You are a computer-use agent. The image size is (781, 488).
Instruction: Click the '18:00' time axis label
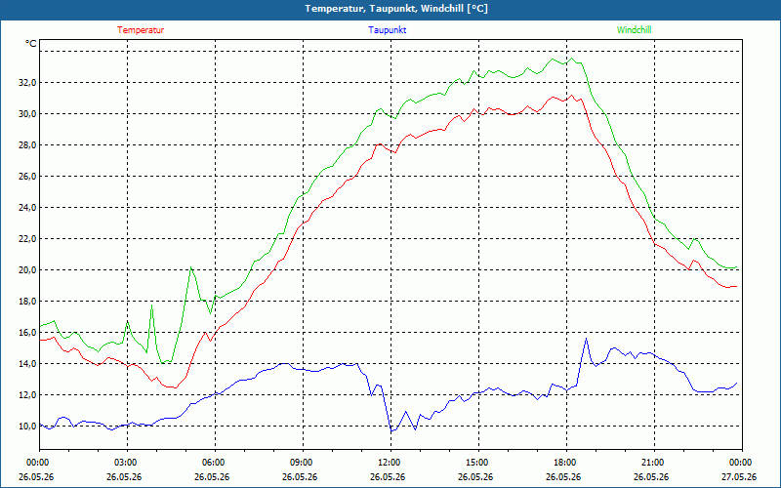click(564, 463)
